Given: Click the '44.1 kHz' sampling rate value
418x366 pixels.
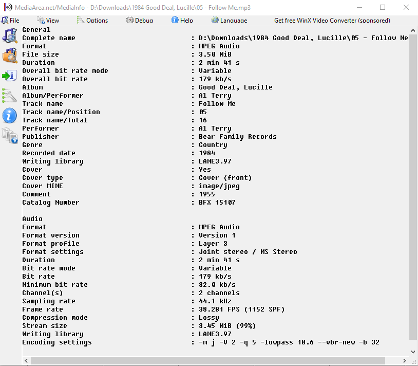Looking at the screenshot, I should (x=215, y=301).
